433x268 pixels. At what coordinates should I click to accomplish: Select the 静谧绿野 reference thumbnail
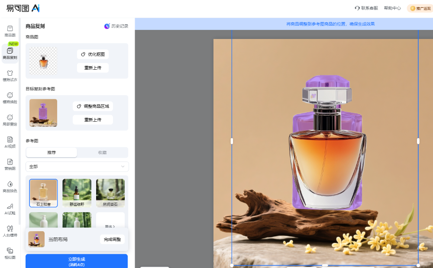pos(77,193)
